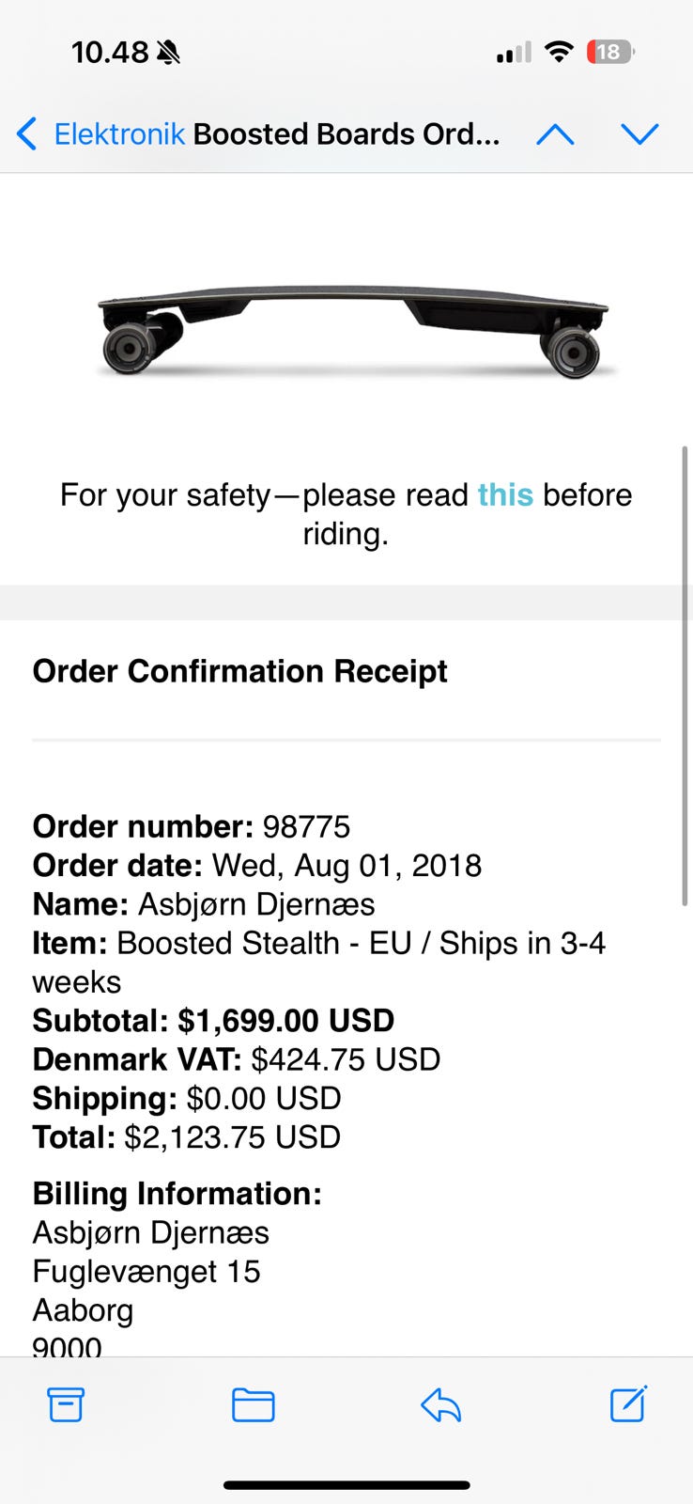Return to the Elektronik mailbox

click(119, 134)
